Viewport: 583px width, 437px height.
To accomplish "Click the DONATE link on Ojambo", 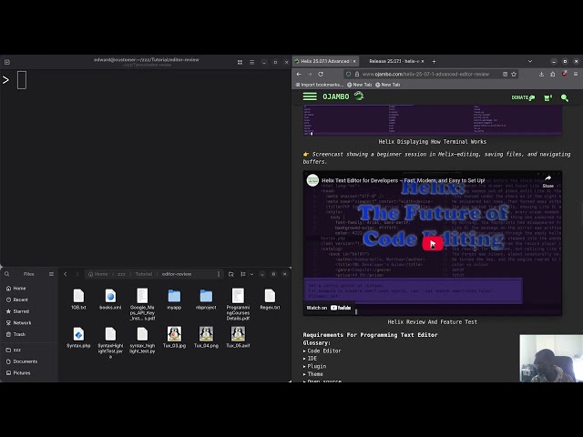I will (523, 97).
